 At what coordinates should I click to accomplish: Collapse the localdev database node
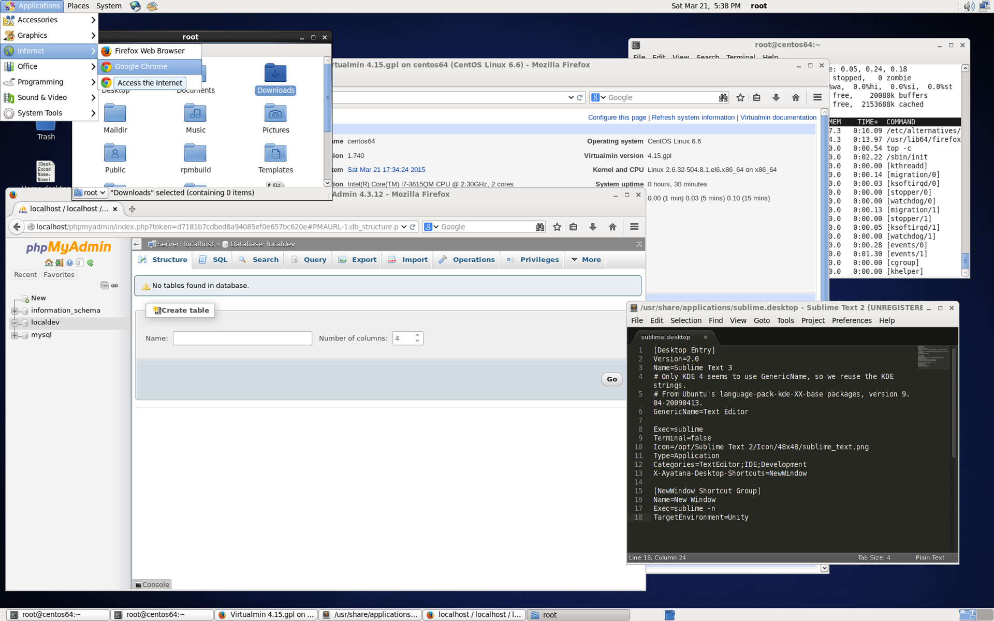click(14, 322)
